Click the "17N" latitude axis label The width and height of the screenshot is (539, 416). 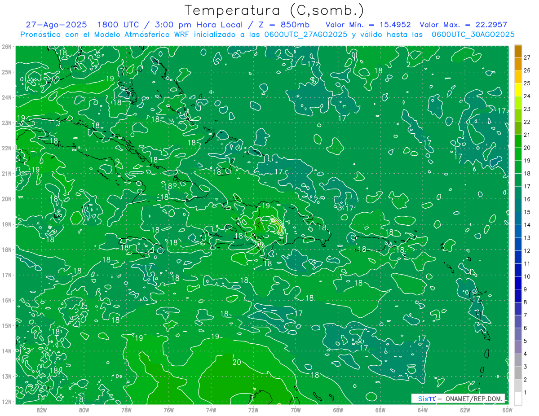7,275
